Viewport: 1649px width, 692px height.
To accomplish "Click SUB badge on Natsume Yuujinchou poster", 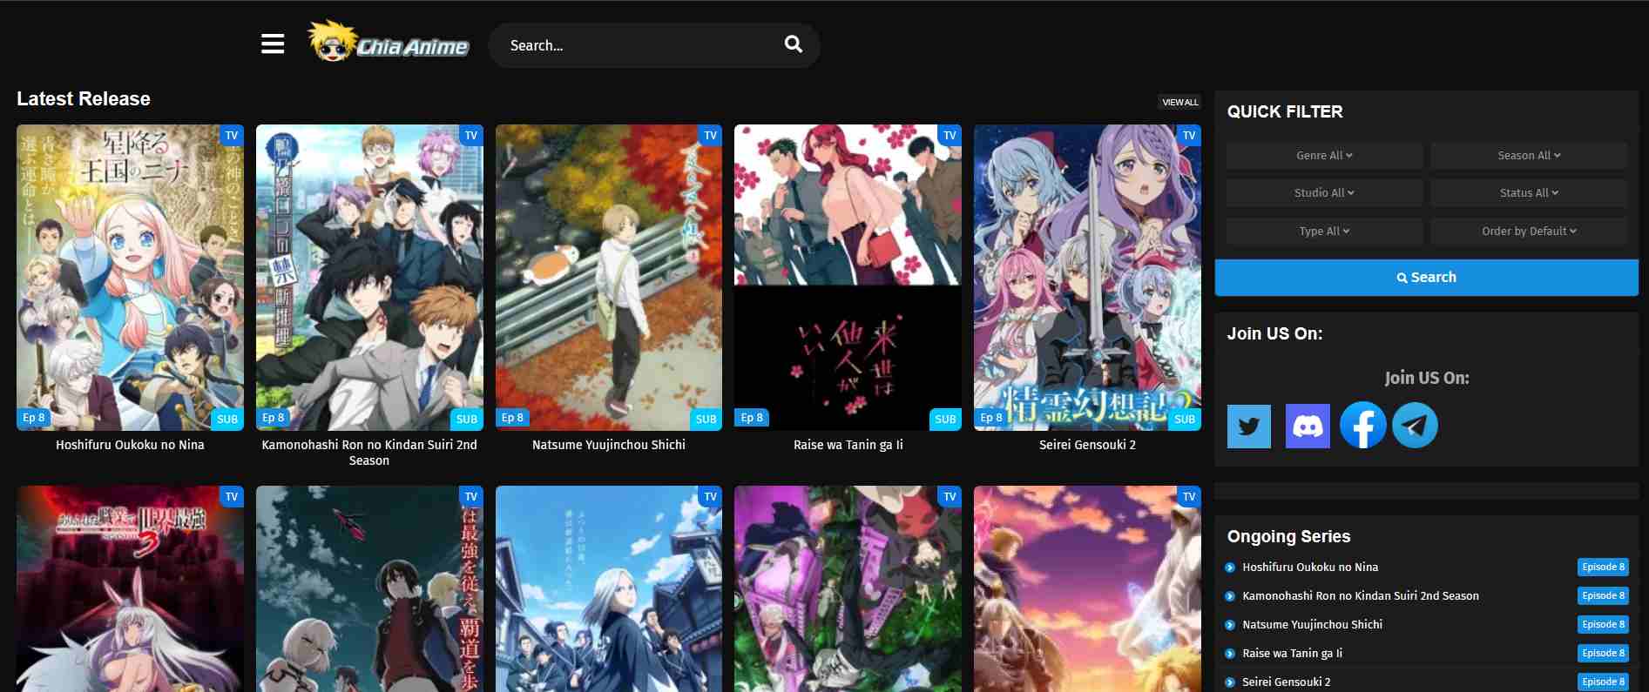I will coord(706,420).
